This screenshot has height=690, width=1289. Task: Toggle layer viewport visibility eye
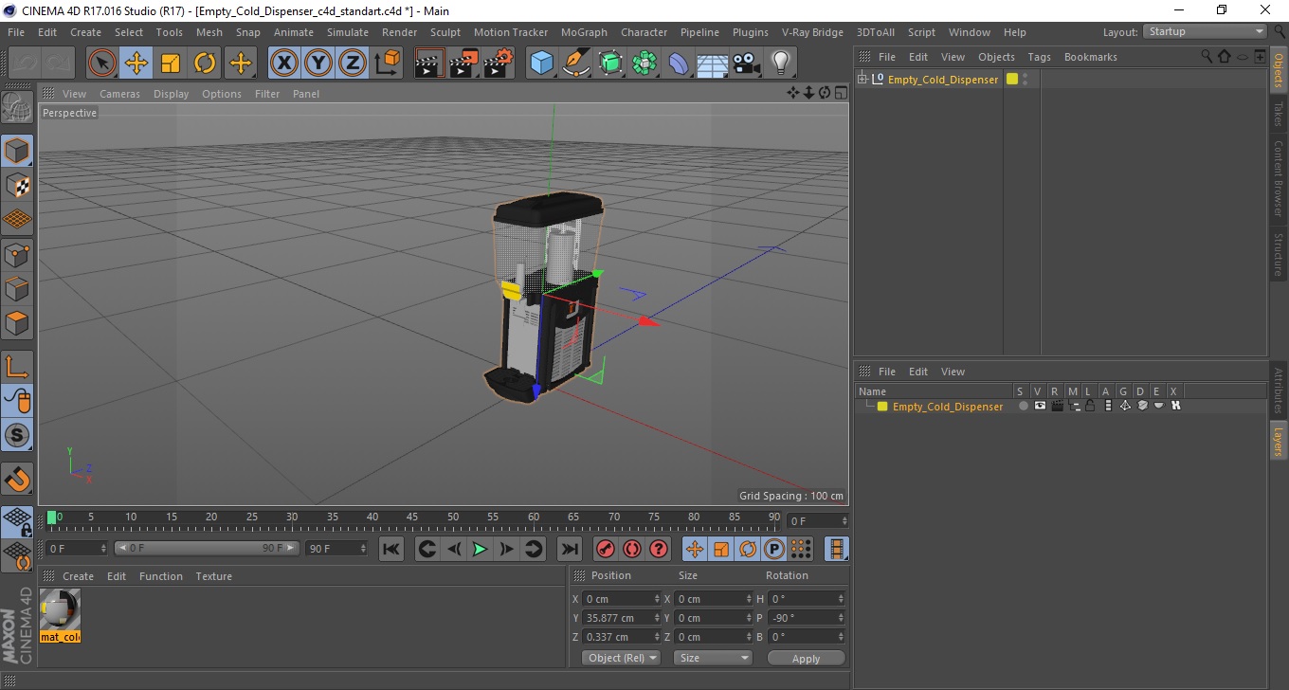coord(1040,406)
